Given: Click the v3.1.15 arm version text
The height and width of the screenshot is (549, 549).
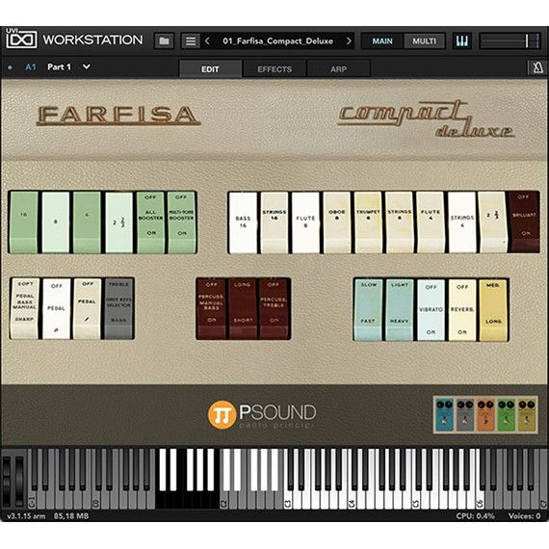Looking at the screenshot, I should pos(26,515).
